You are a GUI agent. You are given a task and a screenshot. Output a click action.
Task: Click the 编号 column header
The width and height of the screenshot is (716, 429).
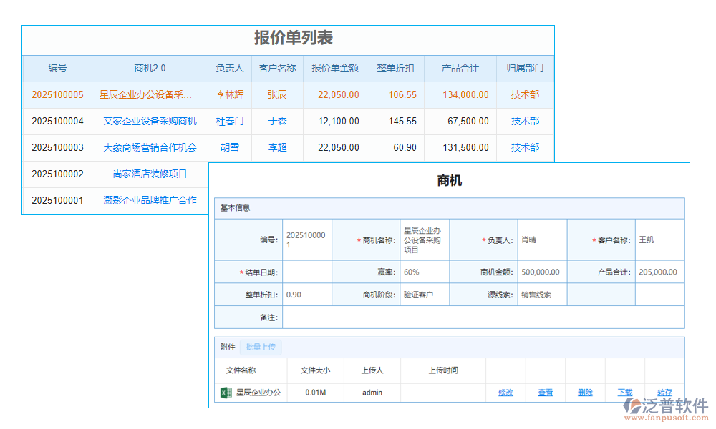click(57, 68)
